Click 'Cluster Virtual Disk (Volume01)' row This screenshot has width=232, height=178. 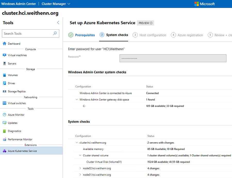[104, 162]
